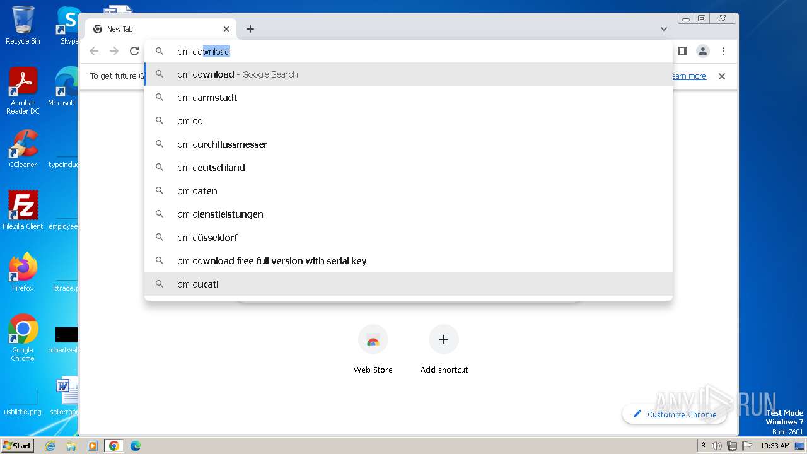
Task: Open the Skype desktop icon
Action: (68, 25)
